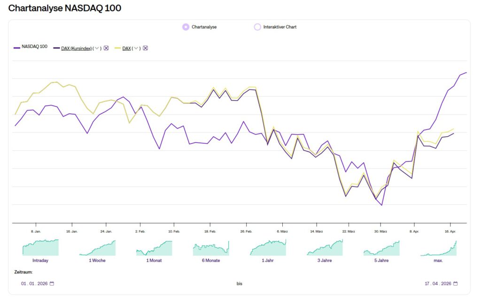Viewport: 481px width, 302px height.
Task: Select the 3 Jahre chart preview icon
Action: [325, 247]
